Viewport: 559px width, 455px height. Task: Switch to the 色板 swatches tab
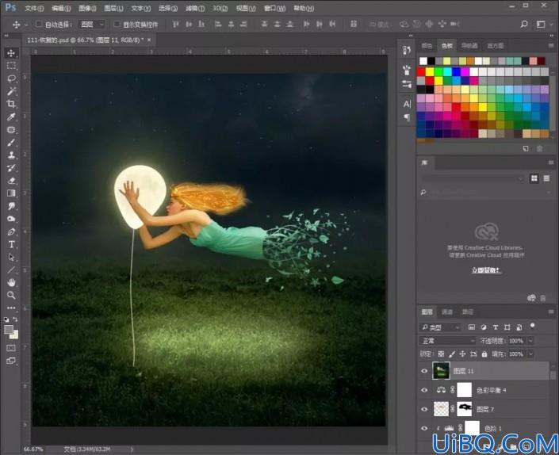[x=447, y=46]
